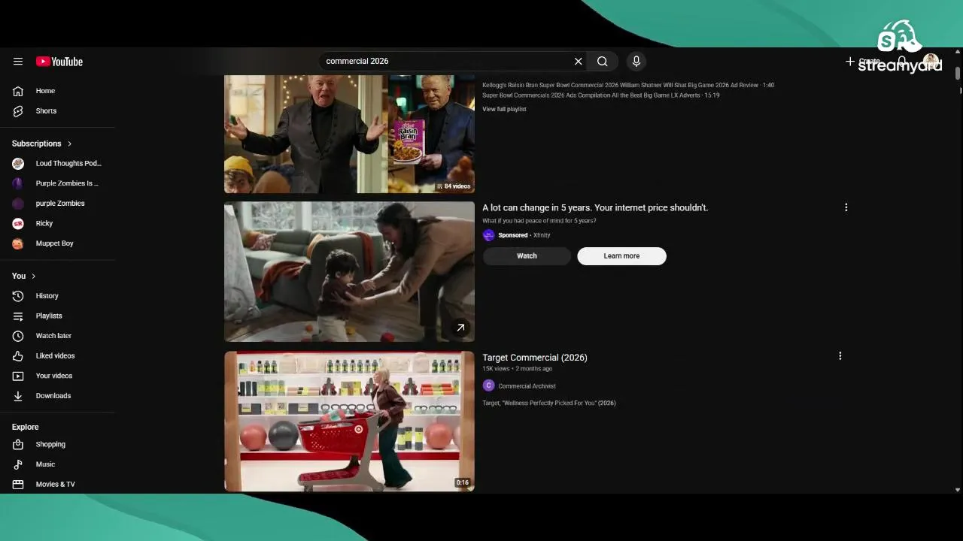Click the Movies & TV icon
Screen dimensions: 963x541
pyautogui.click(x=18, y=485)
